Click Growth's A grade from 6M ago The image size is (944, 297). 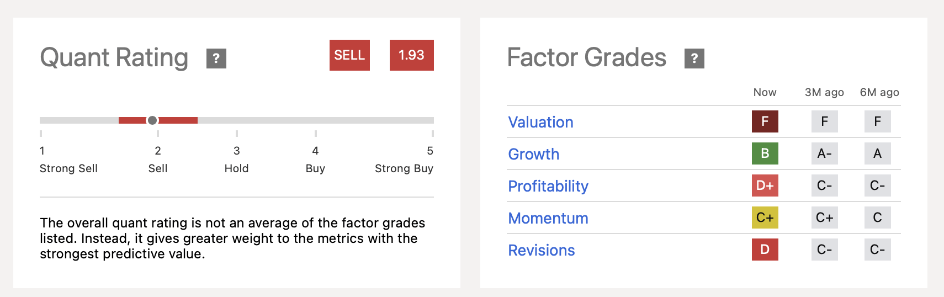click(877, 153)
